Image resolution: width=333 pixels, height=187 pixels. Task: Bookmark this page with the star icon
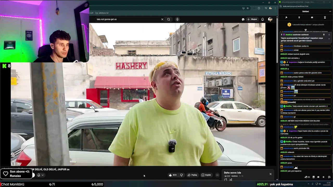248,8
